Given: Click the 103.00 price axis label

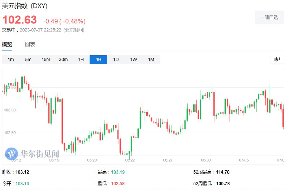Looking at the screenshot, I should point(10,110).
